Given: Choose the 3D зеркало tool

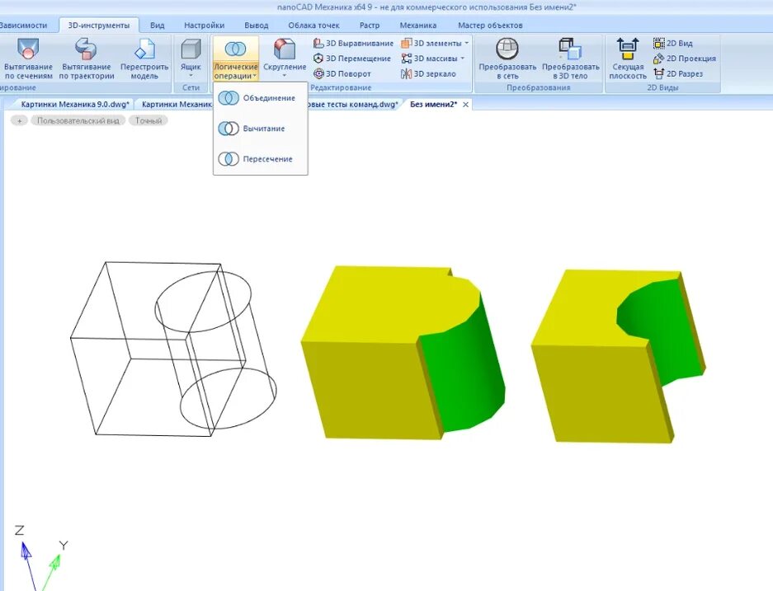Looking at the screenshot, I should click(x=428, y=74).
